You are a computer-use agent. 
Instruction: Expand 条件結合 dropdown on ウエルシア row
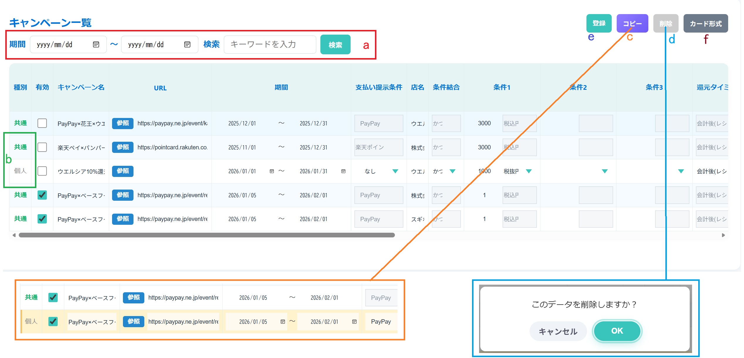point(452,171)
